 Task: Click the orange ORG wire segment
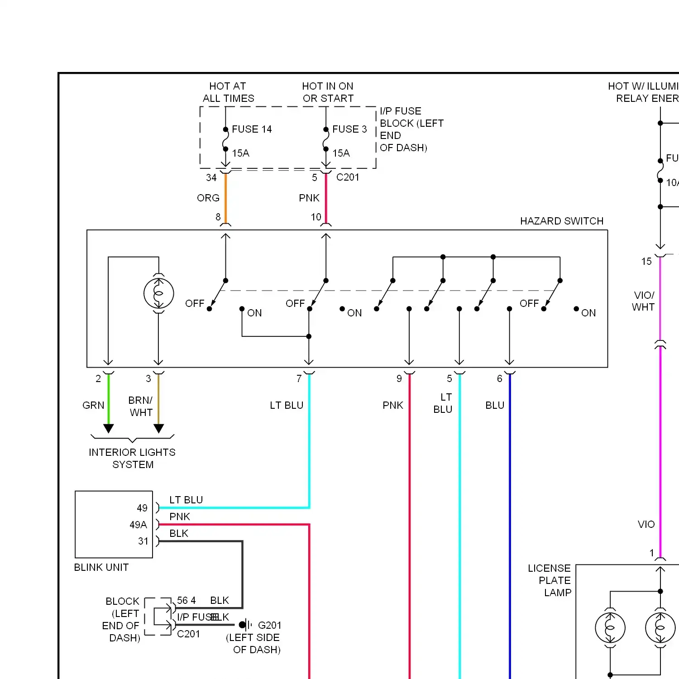pyautogui.click(x=225, y=198)
